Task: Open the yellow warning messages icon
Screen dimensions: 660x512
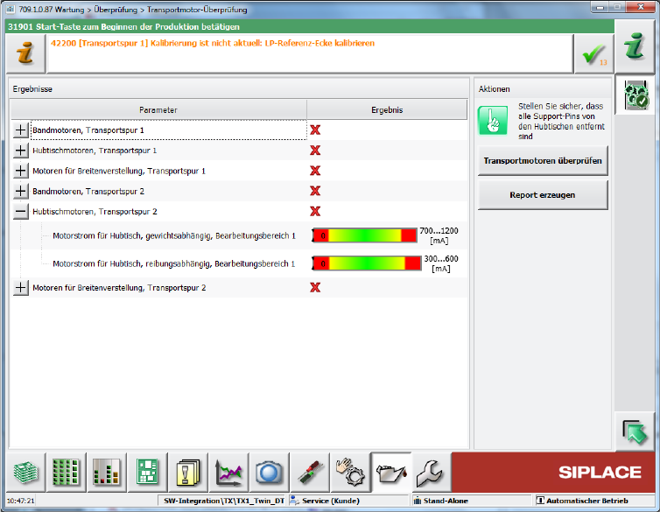Action: pos(188,472)
